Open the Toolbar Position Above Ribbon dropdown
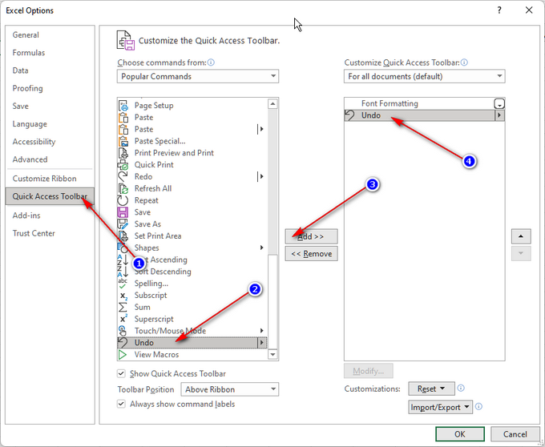The height and width of the screenshot is (447, 545). [x=230, y=389]
